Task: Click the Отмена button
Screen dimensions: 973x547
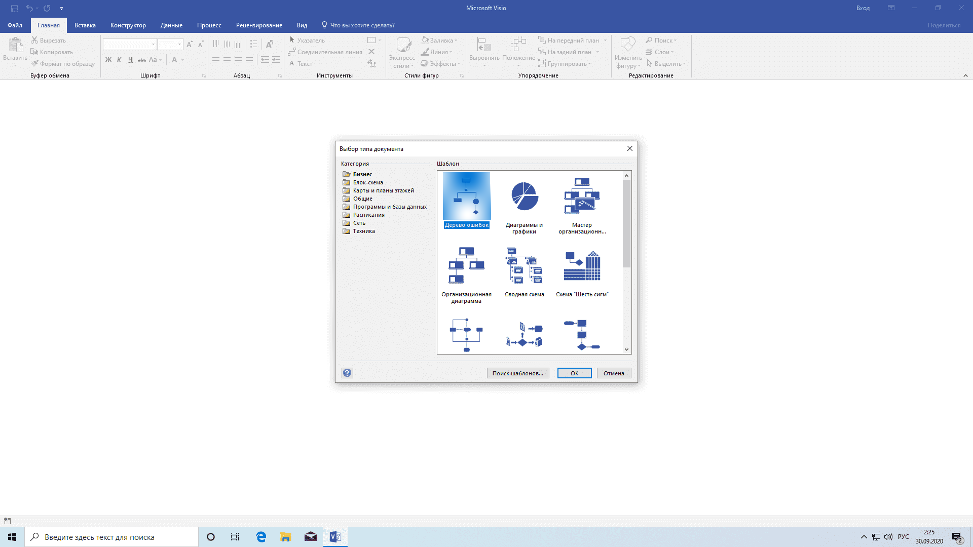Action: pos(614,373)
